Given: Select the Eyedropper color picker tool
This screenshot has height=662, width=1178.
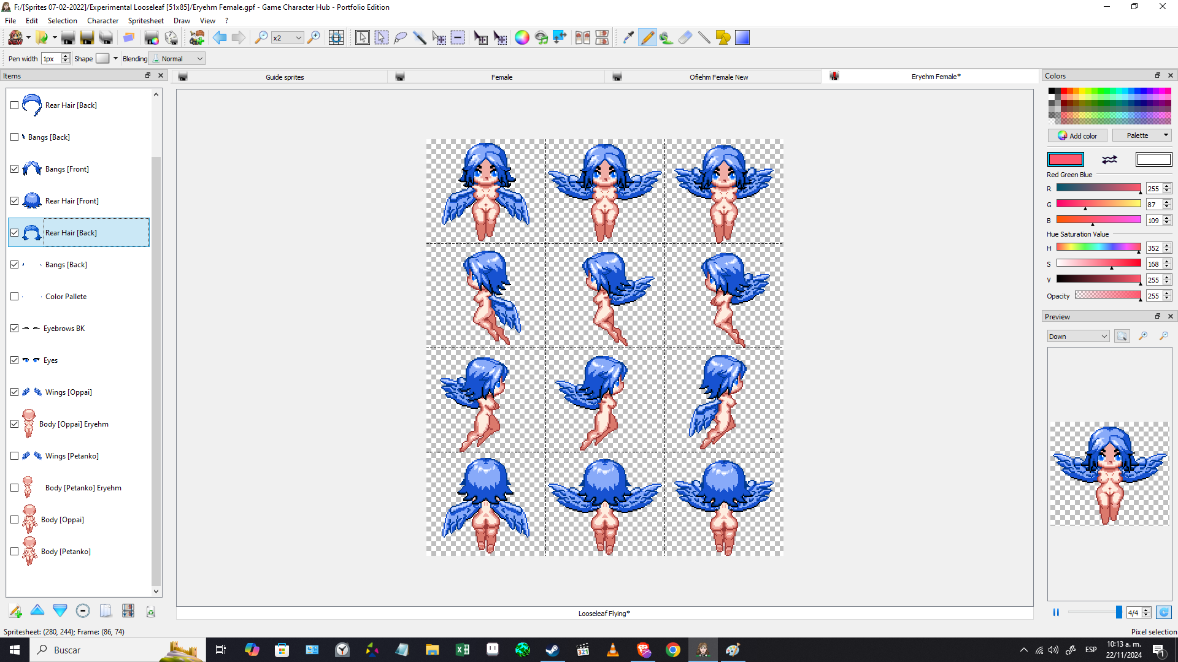Looking at the screenshot, I should 628,37.
